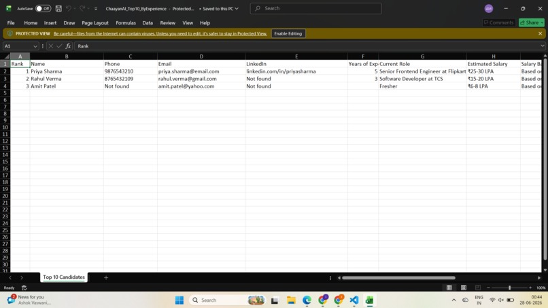Open Visual Studio Code from taskbar
This screenshot has height=308, width=548.
click(354, 300)
